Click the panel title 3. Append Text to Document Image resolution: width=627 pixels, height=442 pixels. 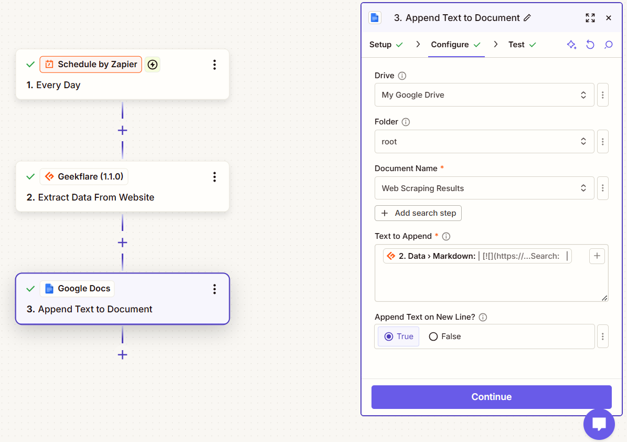(456, 18)
